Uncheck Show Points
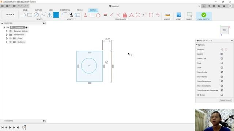Viewport: 234px width, 131px height. click(222, 77)
